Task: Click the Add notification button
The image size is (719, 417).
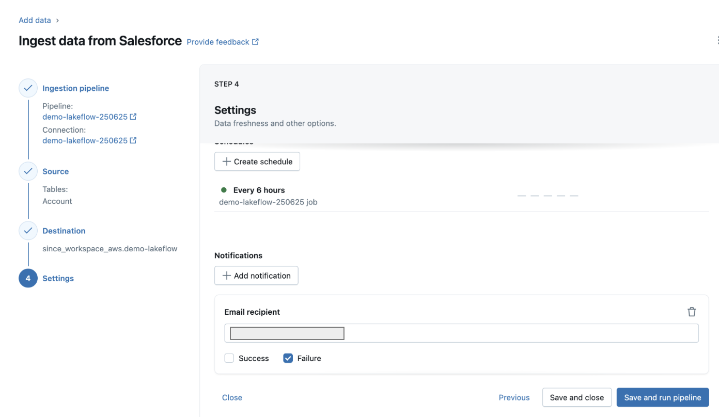Action: 256,275
